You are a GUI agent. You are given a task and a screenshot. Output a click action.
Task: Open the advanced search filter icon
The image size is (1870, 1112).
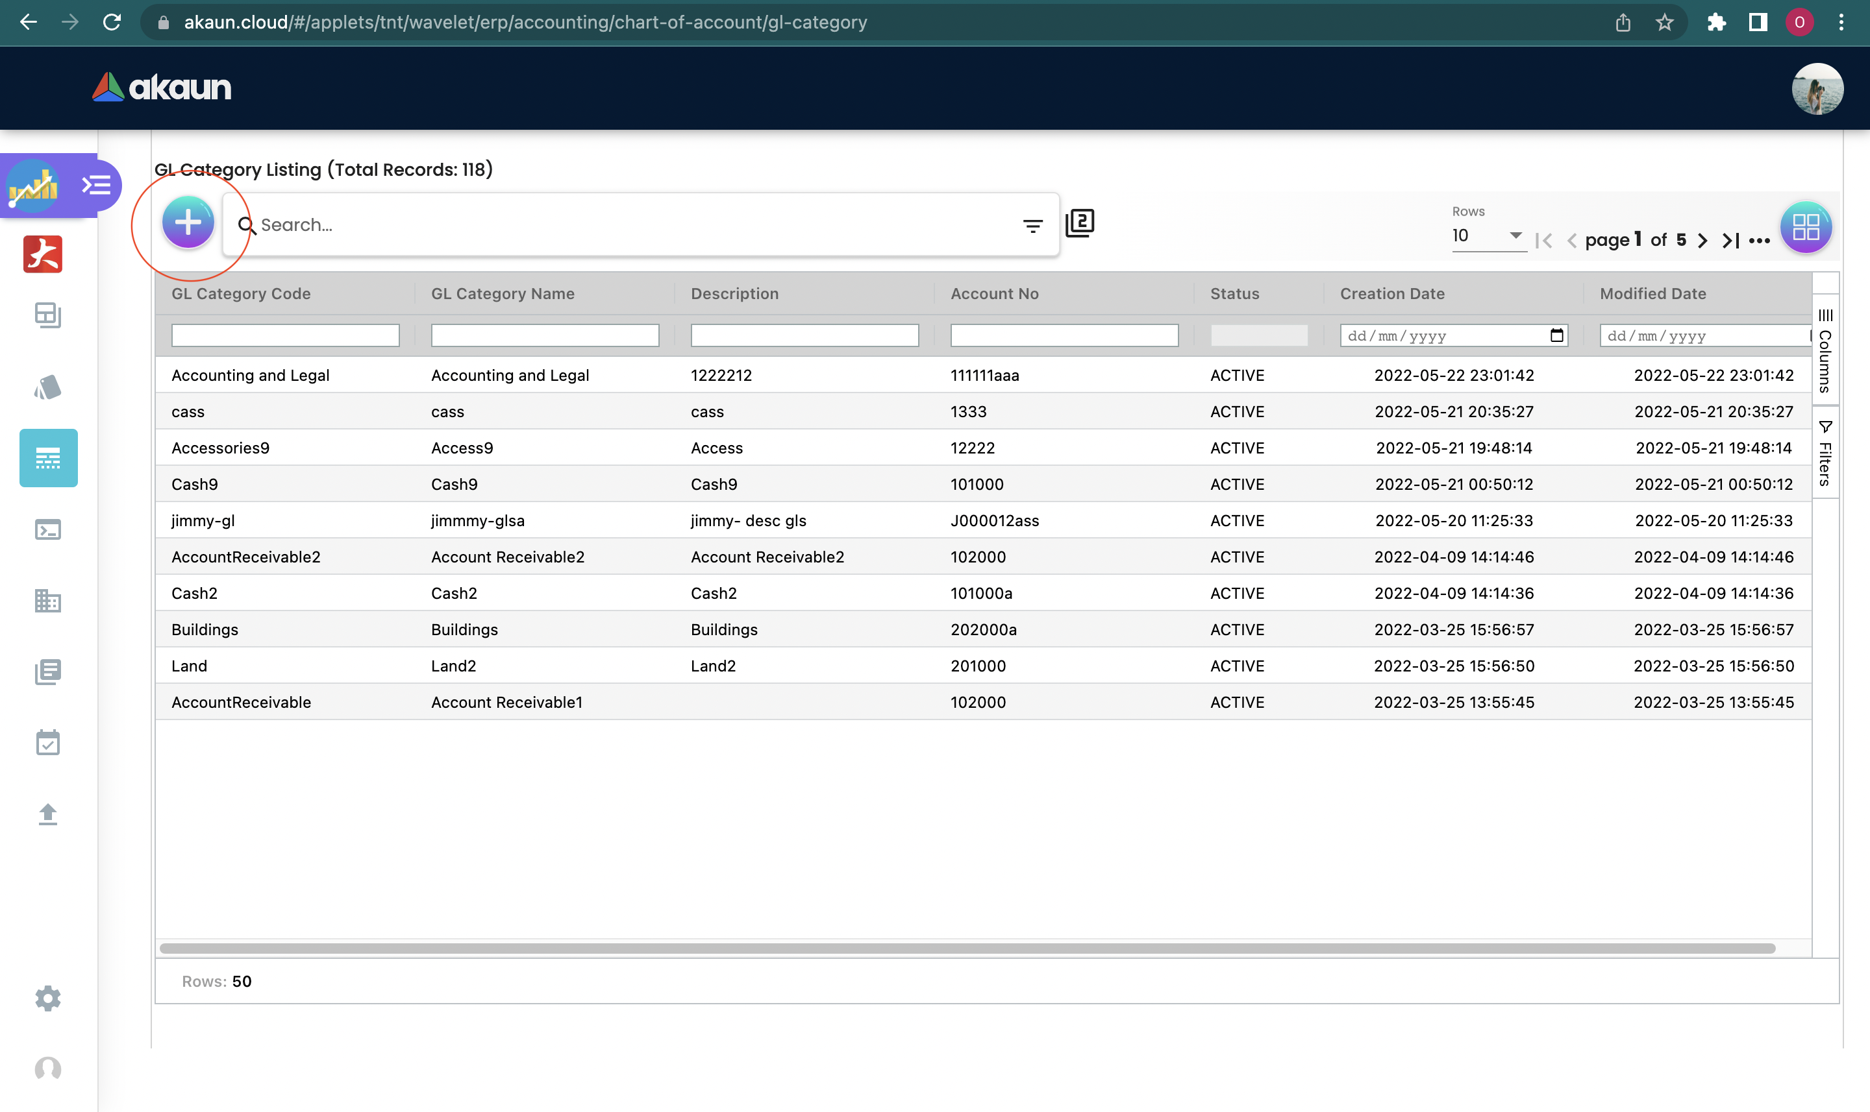[x=1032, y=224]
